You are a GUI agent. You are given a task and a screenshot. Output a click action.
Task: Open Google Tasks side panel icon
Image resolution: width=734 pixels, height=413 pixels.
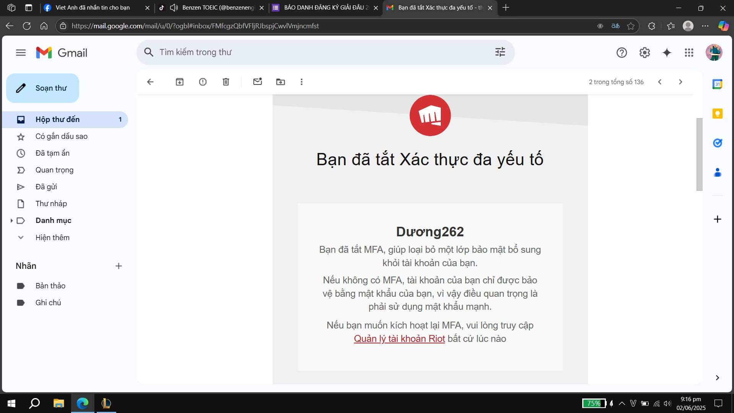[718, 143]
